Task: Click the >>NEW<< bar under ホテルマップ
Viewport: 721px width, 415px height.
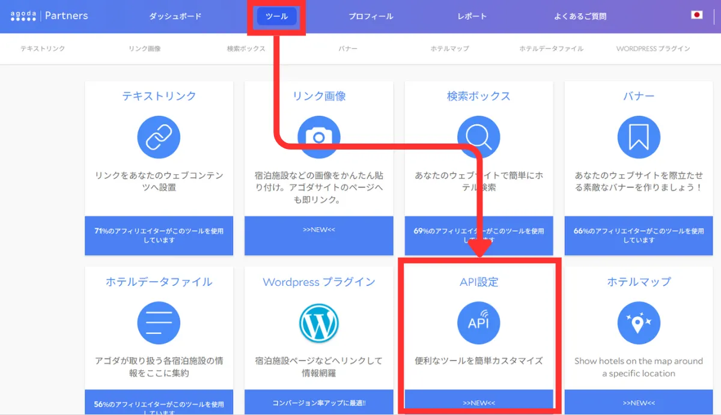Action: tap(639, 402)
